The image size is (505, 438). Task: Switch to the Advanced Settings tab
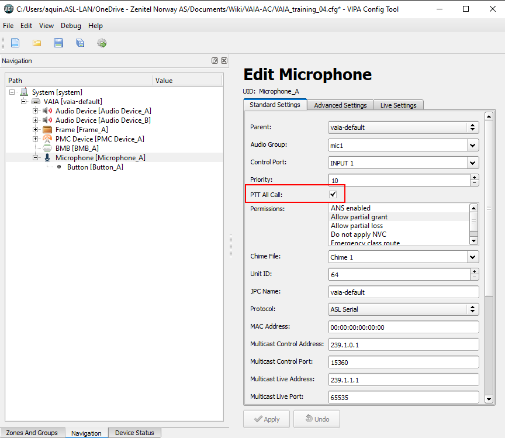(340, 105)
